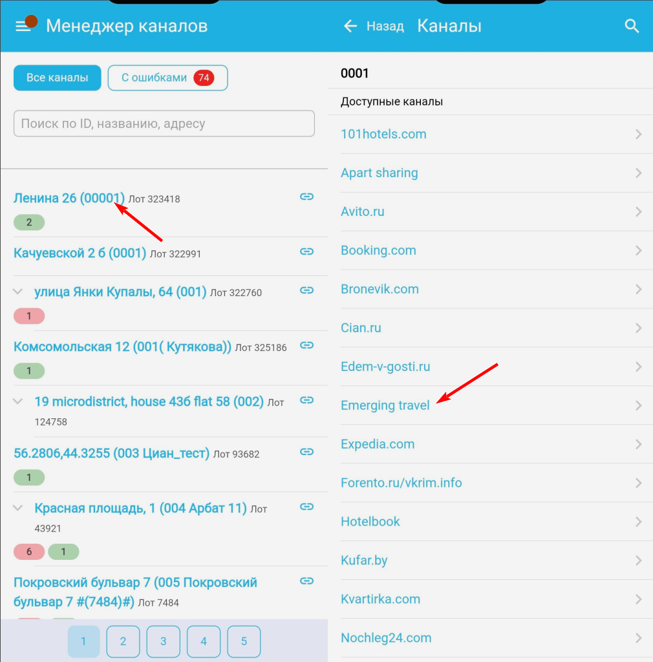This screenshot has width=653, height=662.
Task: Click link icon for 56.2806,44.3255
Action: (x=307, y=451)
